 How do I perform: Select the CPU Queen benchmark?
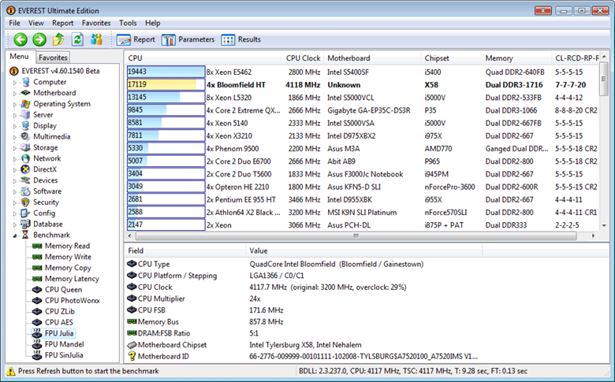tap(63, 290)
